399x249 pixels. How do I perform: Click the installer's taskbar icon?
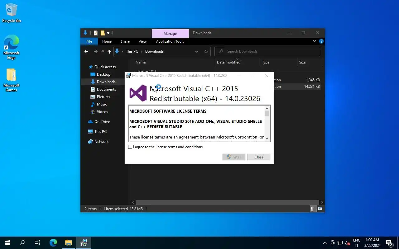point(84,243)
